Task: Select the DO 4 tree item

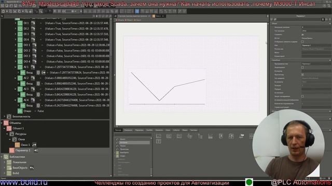Action: click(x=27, y=61)
